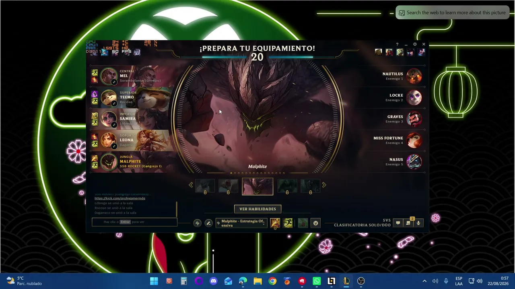
Task: Show next skins with right arrow
Action: [324, 185]
